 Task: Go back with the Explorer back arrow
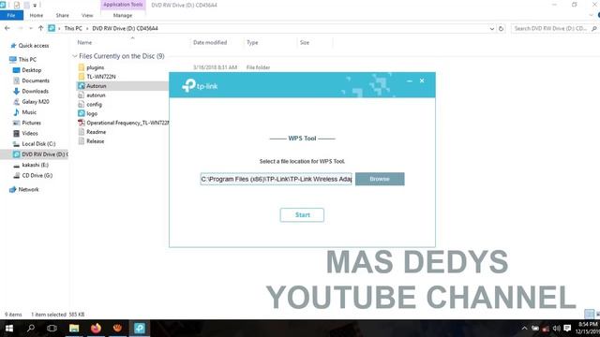(x=7, y=28)
